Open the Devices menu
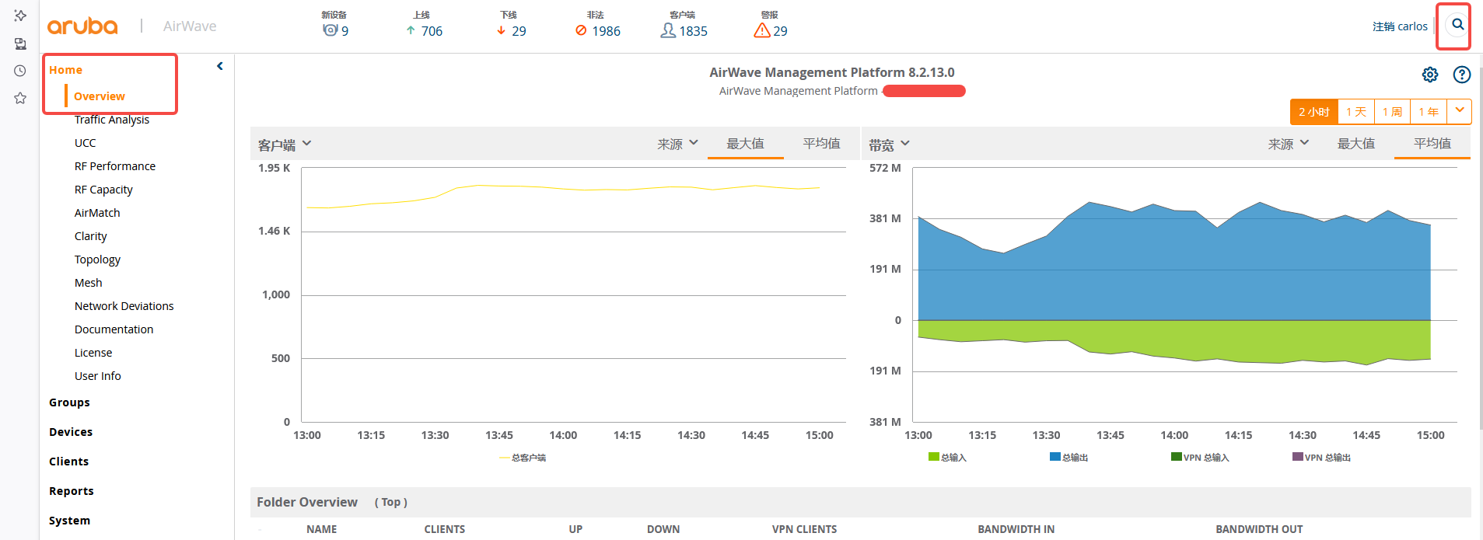Screen dimensions: 1483x540 pos(71,432)
